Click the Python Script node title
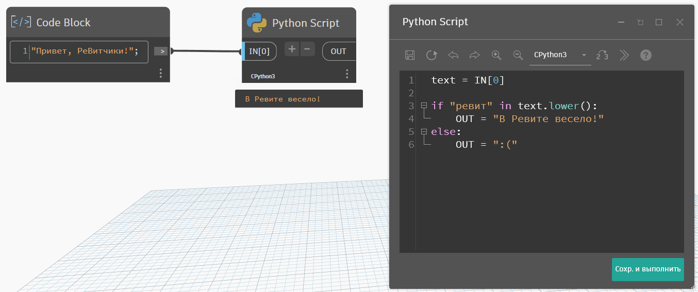This screenshot has height=292, width=698. click(x=306, y=23)
